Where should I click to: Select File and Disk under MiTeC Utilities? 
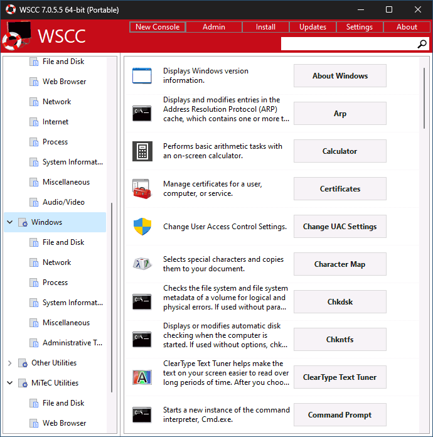click(63, 403)
